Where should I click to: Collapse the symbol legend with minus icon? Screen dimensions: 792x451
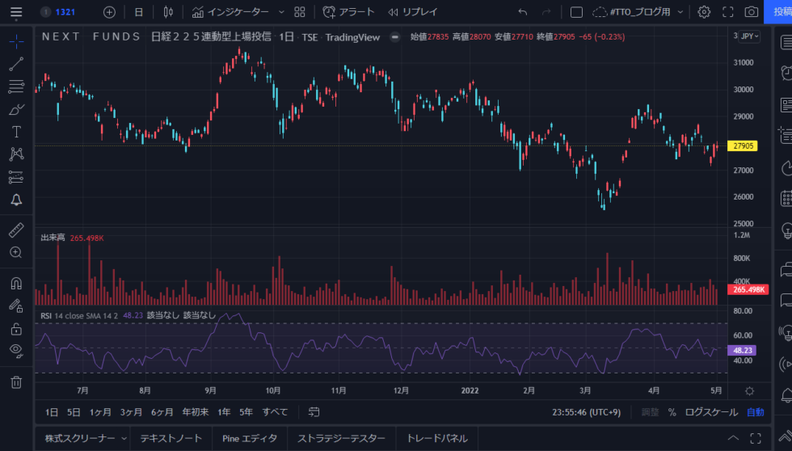click(x=395, y=37)
